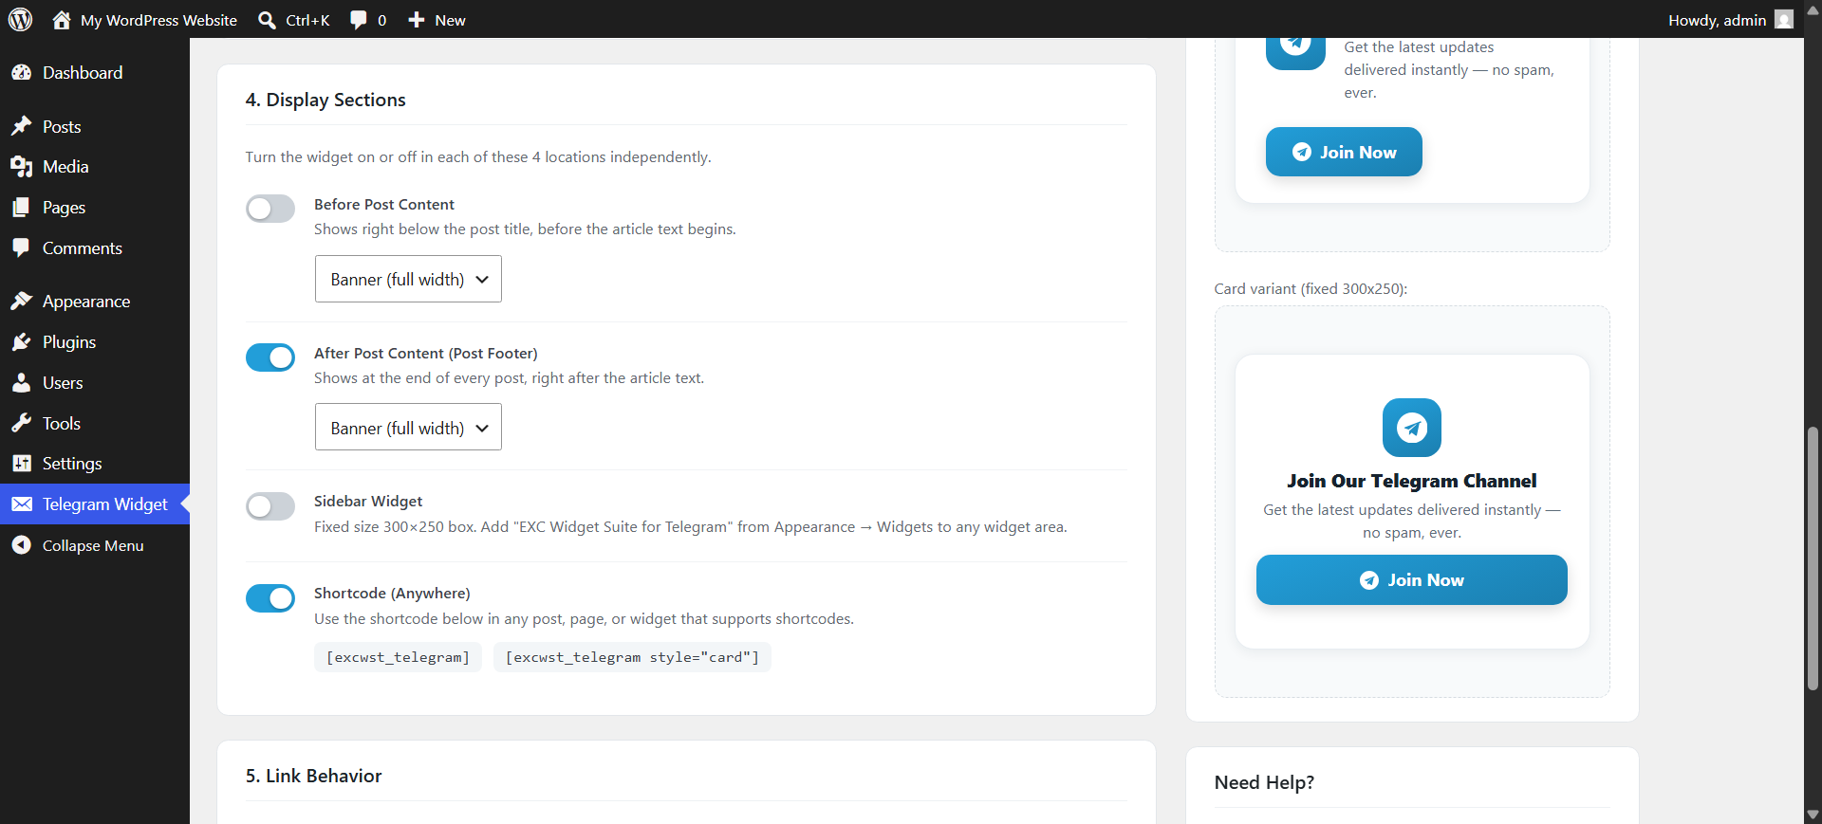Open the After Post Content style dropdown
Viewport: 1822px width, 824px height.
tap(408, 428)
